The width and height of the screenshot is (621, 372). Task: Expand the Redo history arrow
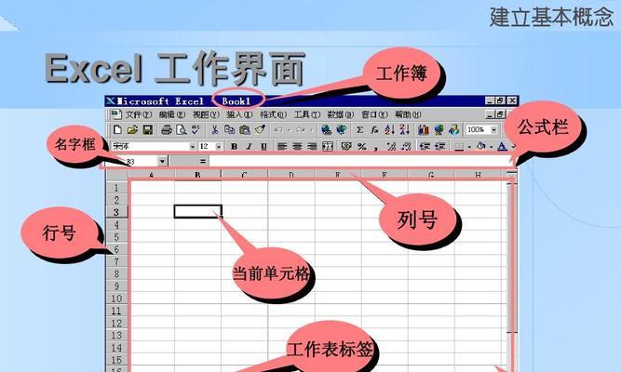[311, 130]
